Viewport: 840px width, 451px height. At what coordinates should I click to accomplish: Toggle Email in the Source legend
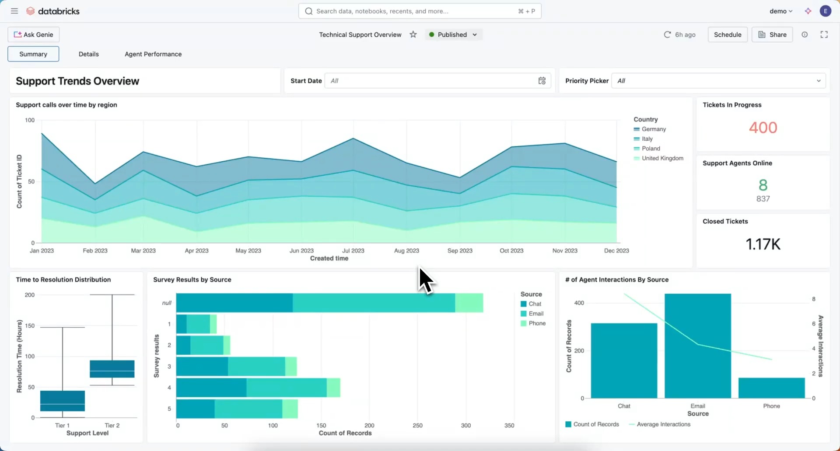532,313
